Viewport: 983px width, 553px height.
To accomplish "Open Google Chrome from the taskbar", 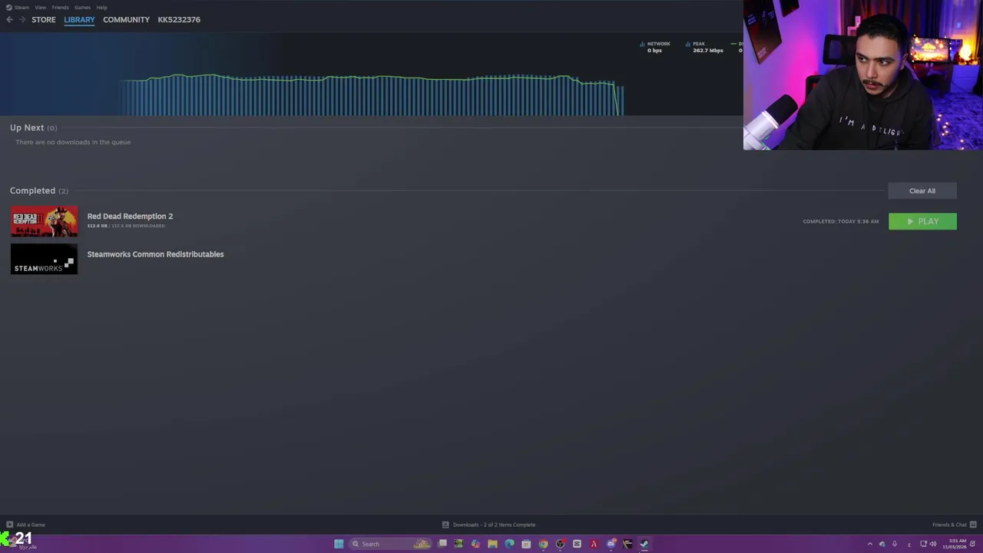I will coord(543,544).
